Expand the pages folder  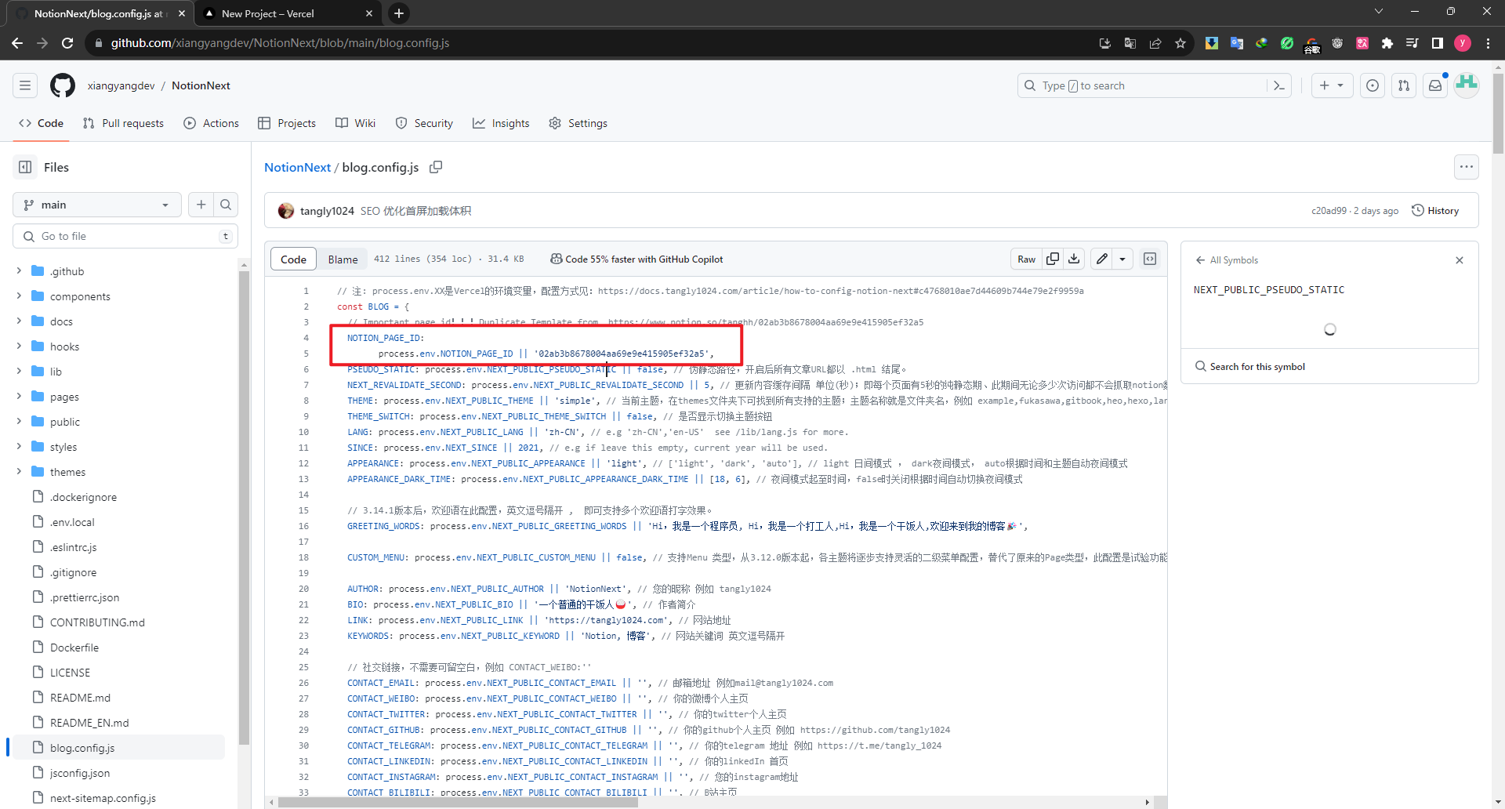pyautogui.click(x=19, y=396)
